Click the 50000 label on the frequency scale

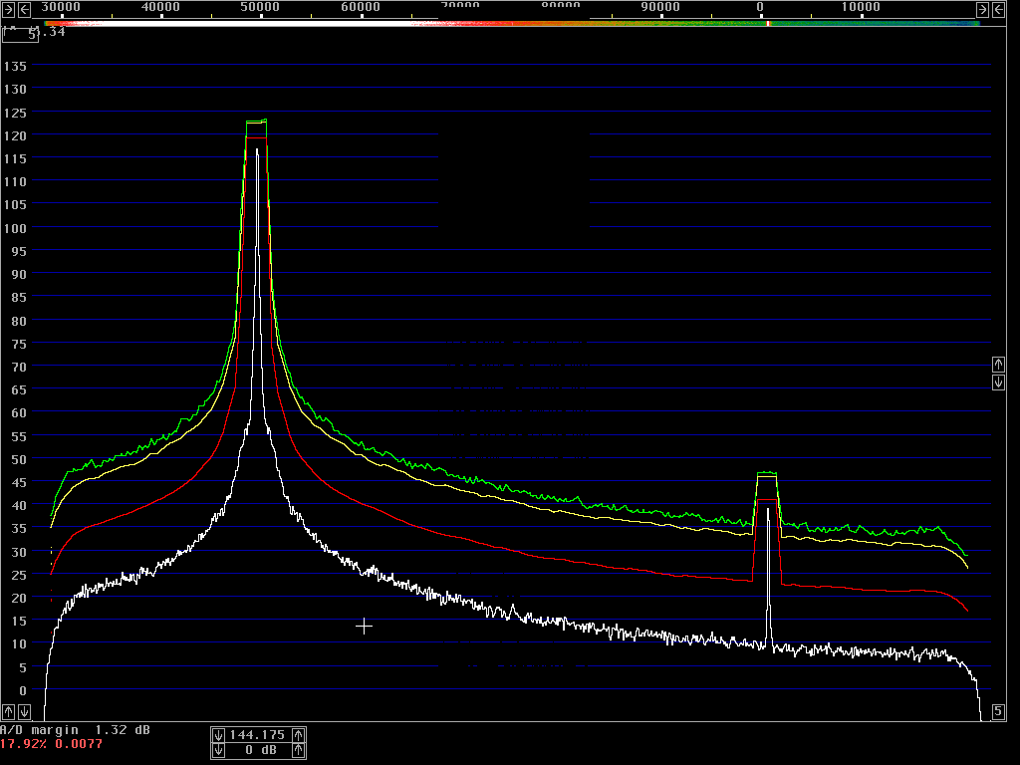[x=260, y=7]
